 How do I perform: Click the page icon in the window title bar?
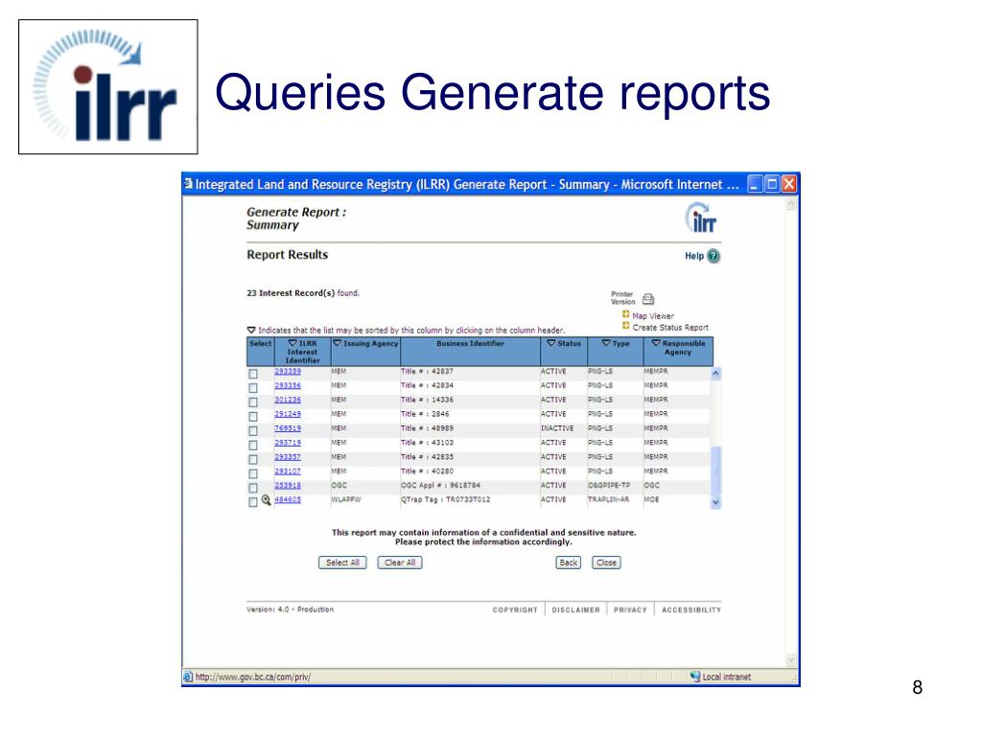click(188, 183)
